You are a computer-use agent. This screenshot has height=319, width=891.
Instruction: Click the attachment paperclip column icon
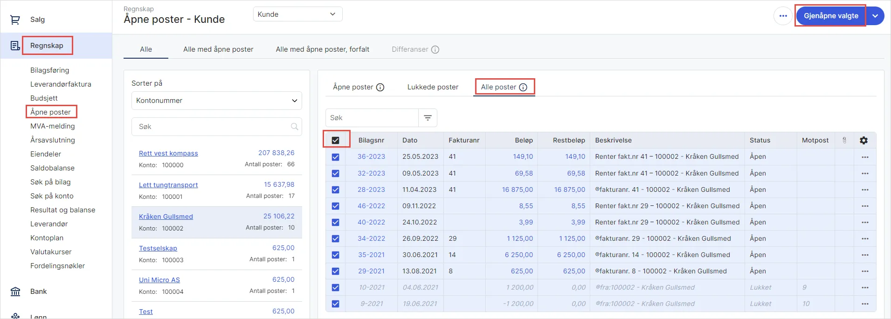844,140
